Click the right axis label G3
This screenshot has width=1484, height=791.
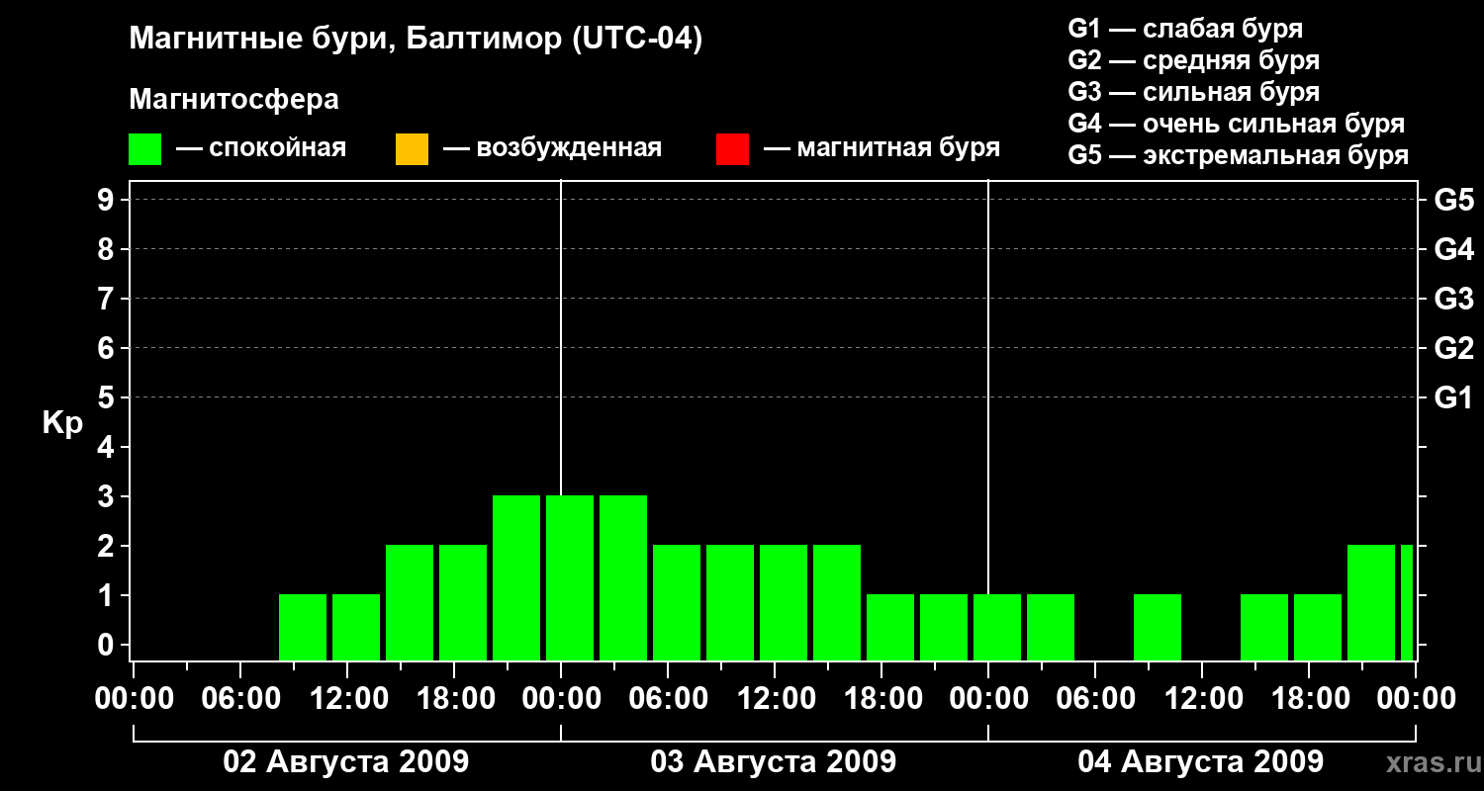click(x=1453, y=299)
